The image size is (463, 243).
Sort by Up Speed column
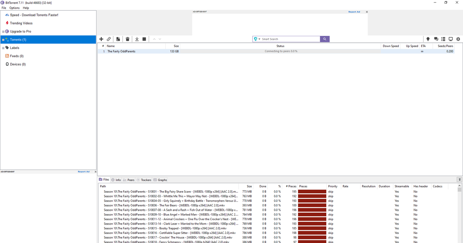pos(412,46)
